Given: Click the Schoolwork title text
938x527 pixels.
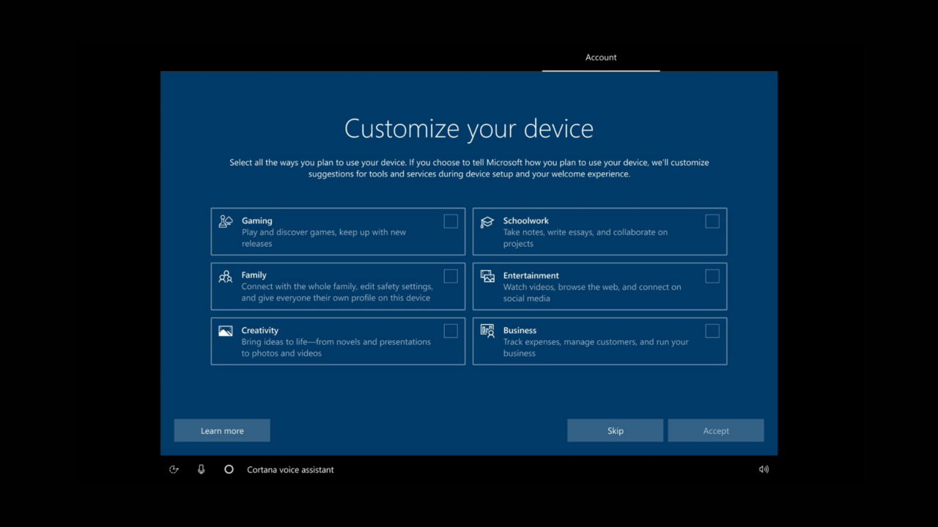Looking at the screenshot, I should click(x=526, y=220).
